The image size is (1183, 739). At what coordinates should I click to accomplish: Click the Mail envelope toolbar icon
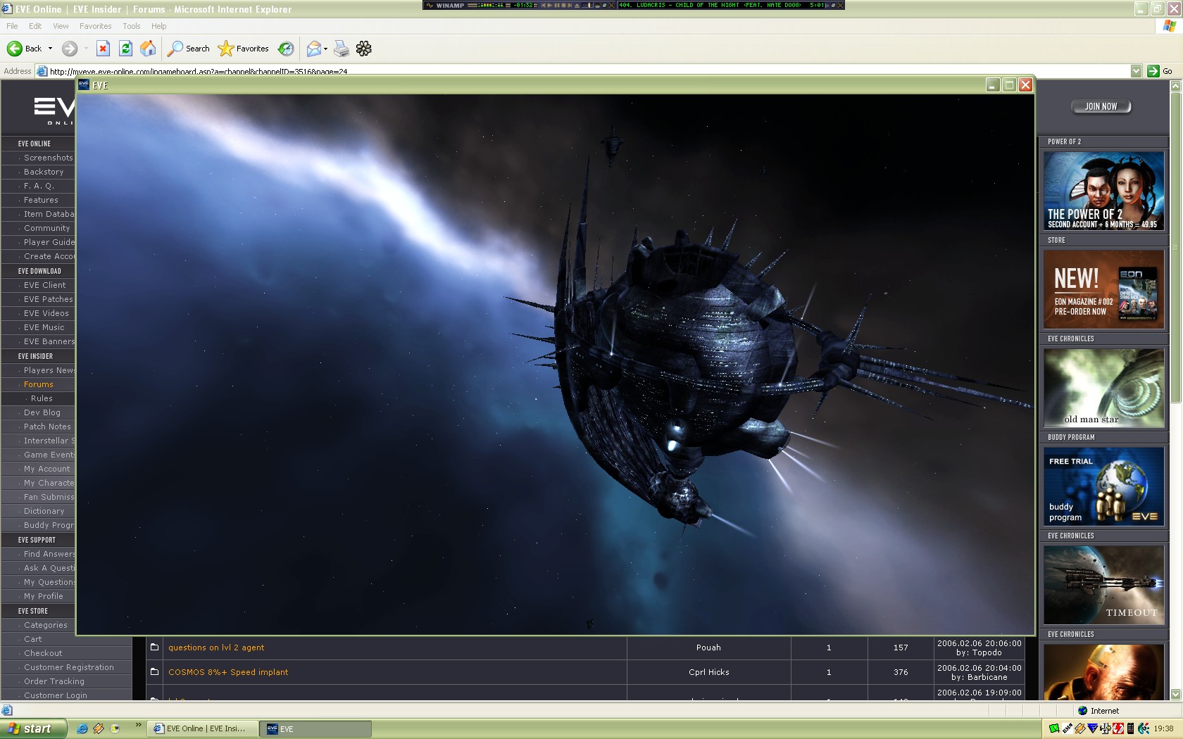[x=313, y=49]
